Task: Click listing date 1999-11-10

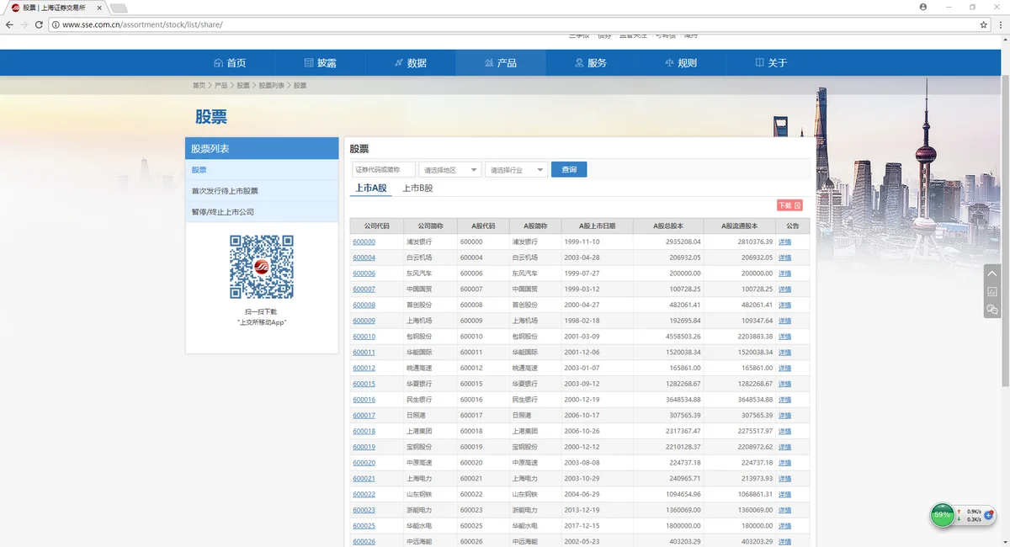Action: (582, 242)
